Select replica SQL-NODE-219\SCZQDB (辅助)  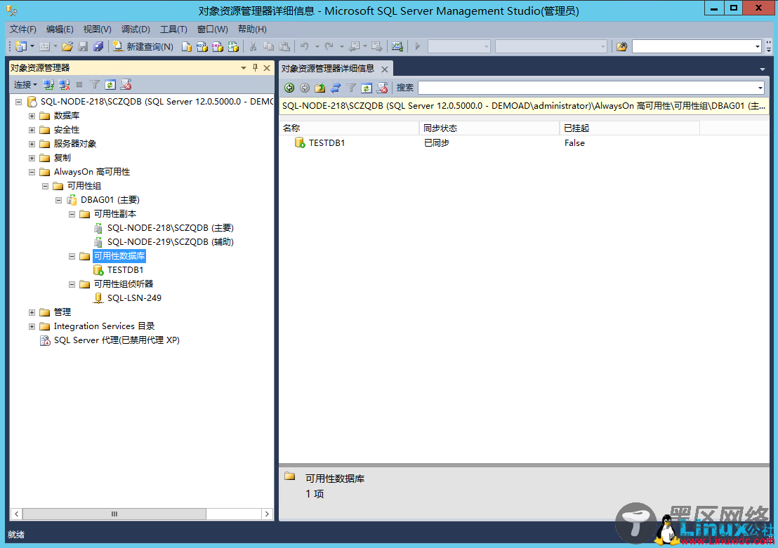(x=170, y=242)
